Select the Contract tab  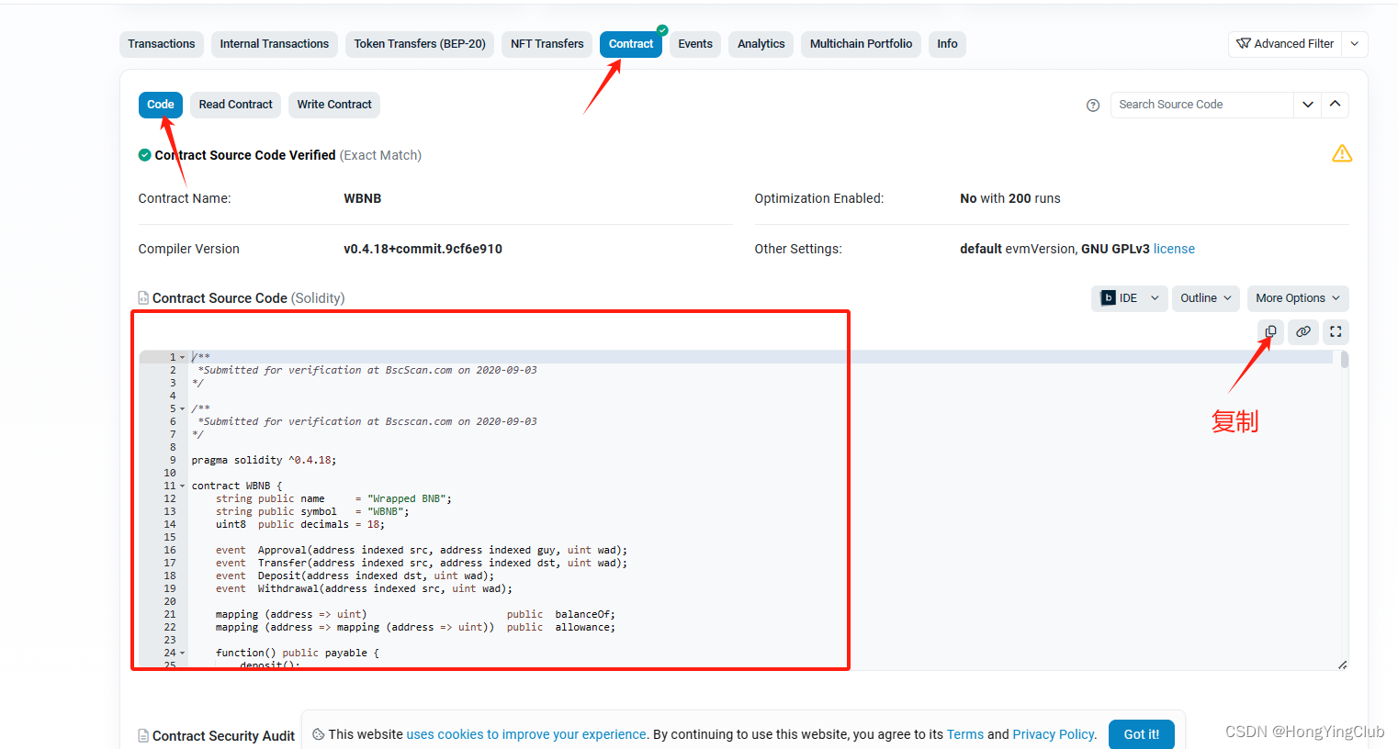coord(631,44)
